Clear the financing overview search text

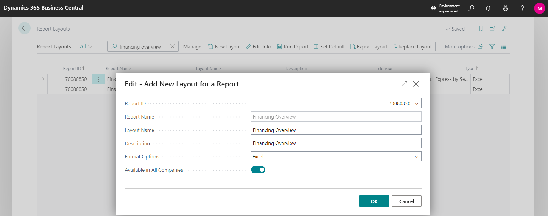pyautogui.click(x=172, y=46)
